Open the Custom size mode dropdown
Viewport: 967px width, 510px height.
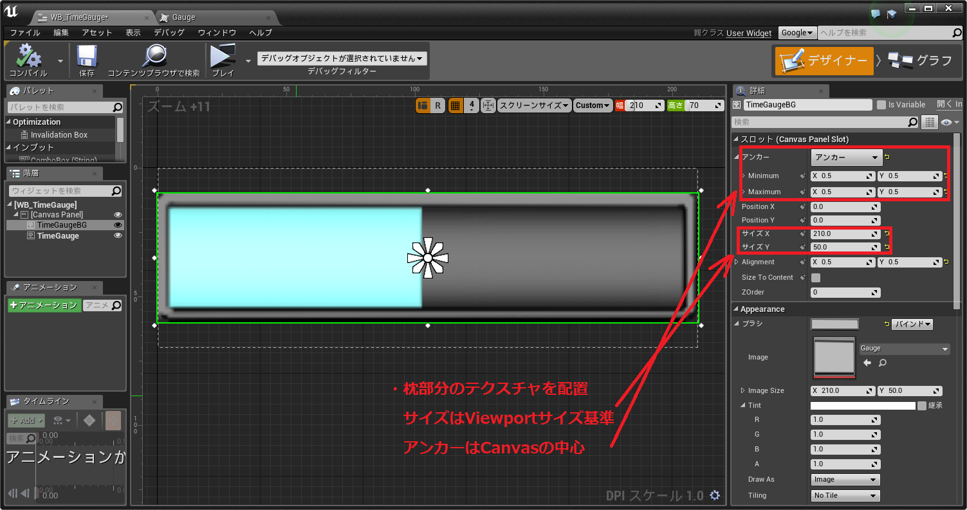[593, 105]
